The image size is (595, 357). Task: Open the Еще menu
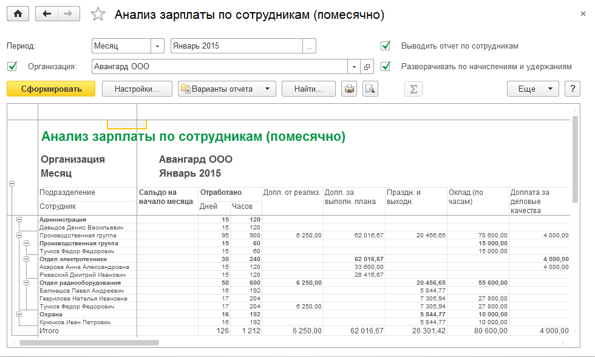(x=532, y=89)
